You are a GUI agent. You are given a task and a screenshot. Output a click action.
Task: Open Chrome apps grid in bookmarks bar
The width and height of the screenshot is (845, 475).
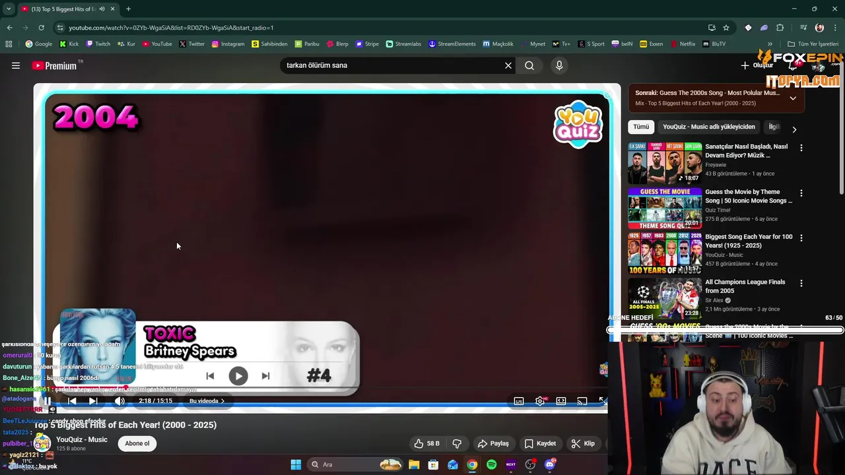tap(9, 44)
